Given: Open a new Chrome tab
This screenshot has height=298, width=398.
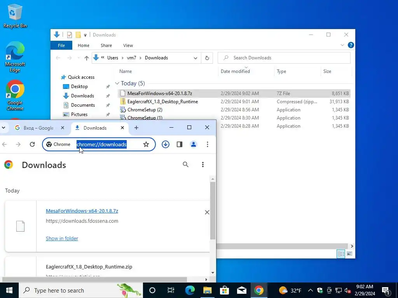Looking at the screenshot, I should (x=136, y=128).
